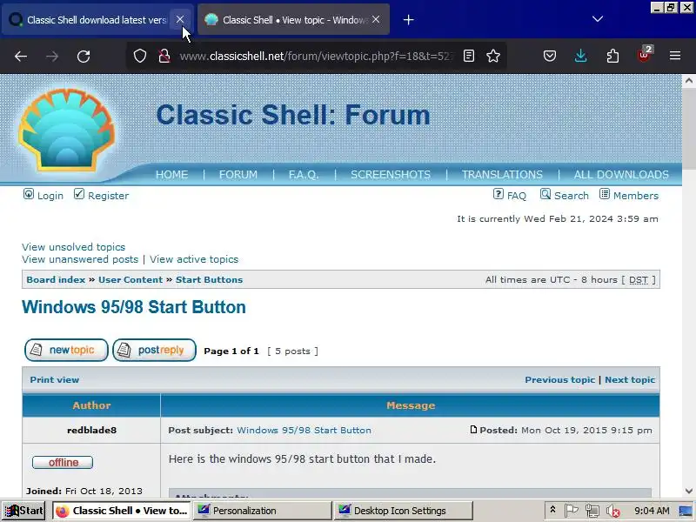696x522 pixels.
Task: Click the Search magnifier icon
Action: pos(545,194)
